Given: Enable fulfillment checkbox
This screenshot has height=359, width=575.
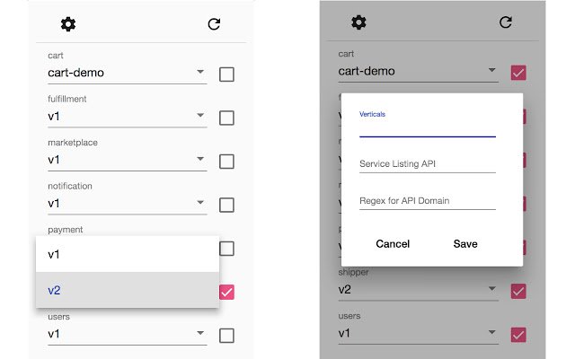Looking at the screenshot, I should (x=226, y=118).
